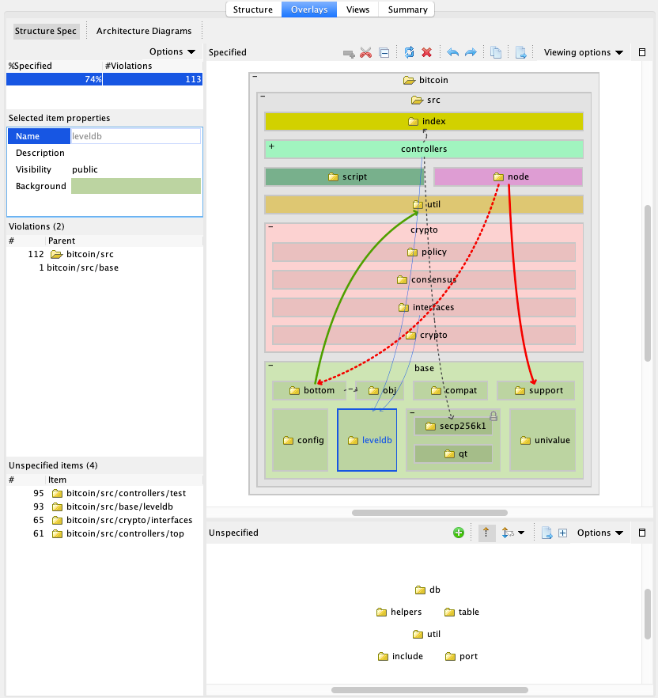Expand the controllers layer with plus sign
658x698 pixels.
click(x=271, y=146)
